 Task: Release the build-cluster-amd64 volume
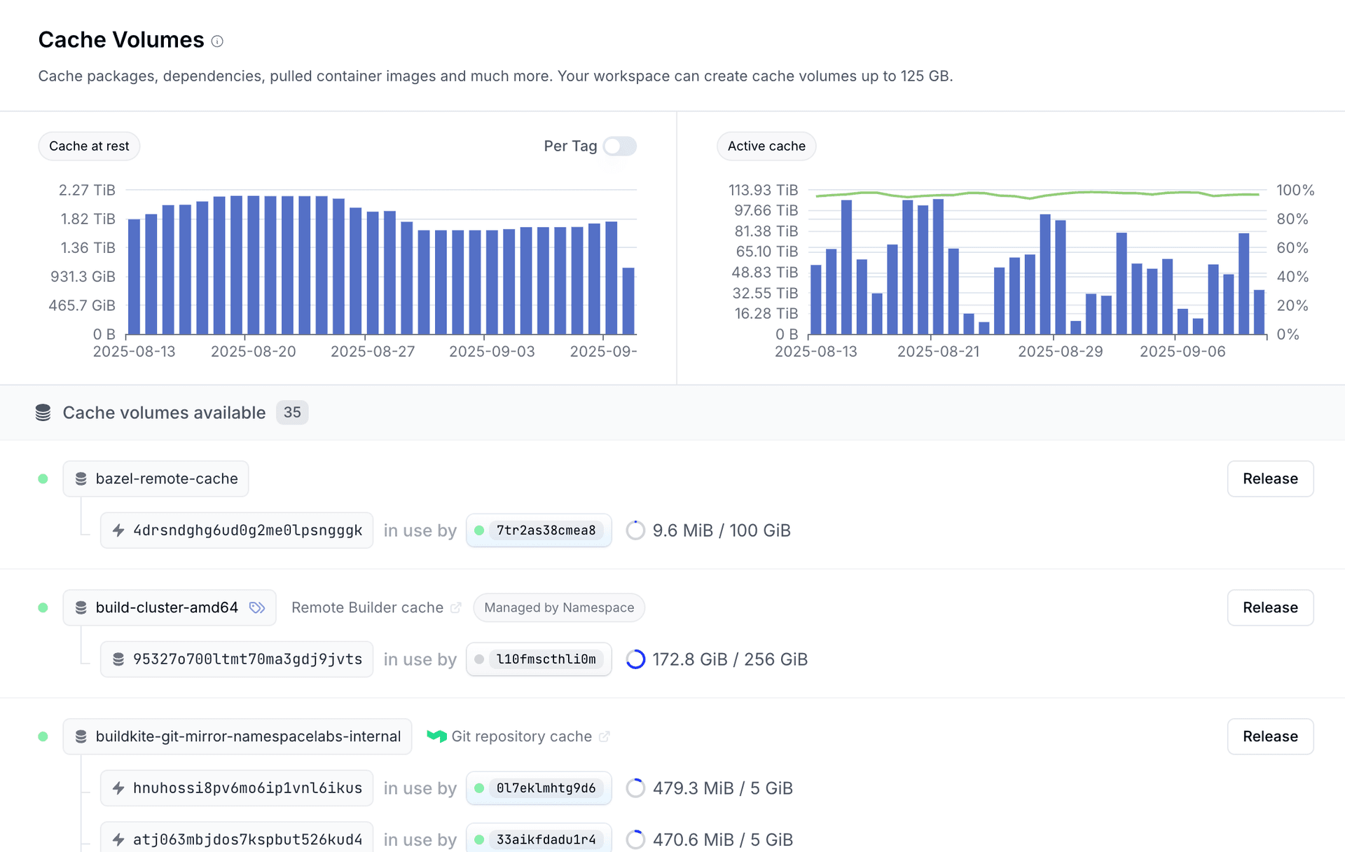[x=1269, y=607]
